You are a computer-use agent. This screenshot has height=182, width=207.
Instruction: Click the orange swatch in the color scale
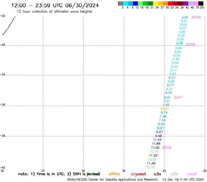[166, 3]
